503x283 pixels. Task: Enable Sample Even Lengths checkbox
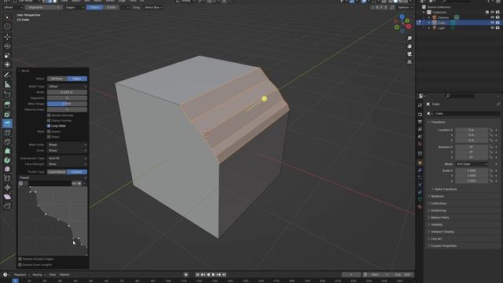pos(20,265)
